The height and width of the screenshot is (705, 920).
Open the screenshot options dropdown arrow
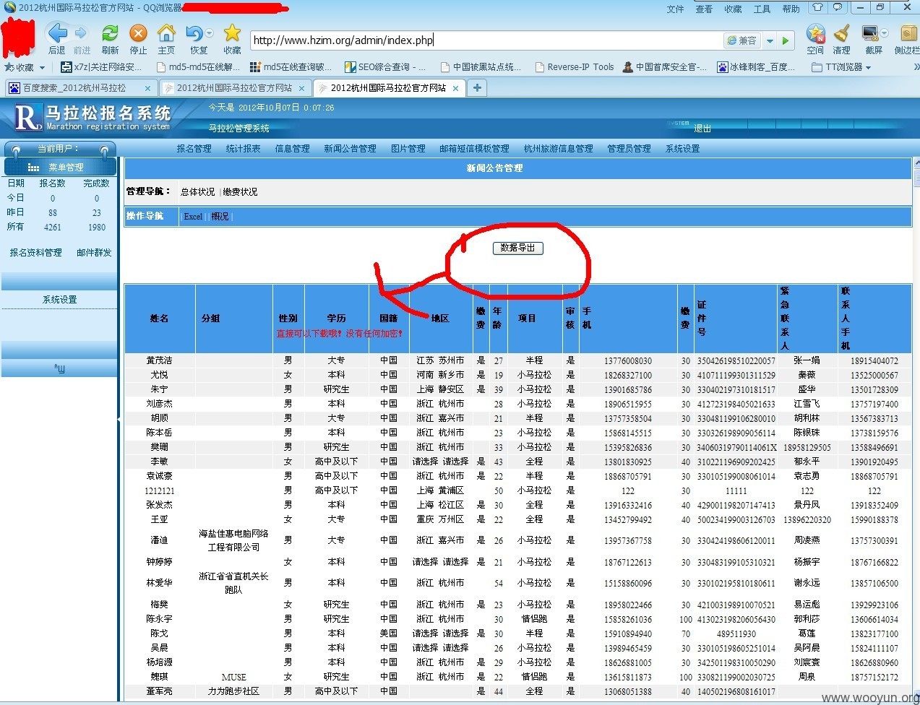(x=885, y=33)
